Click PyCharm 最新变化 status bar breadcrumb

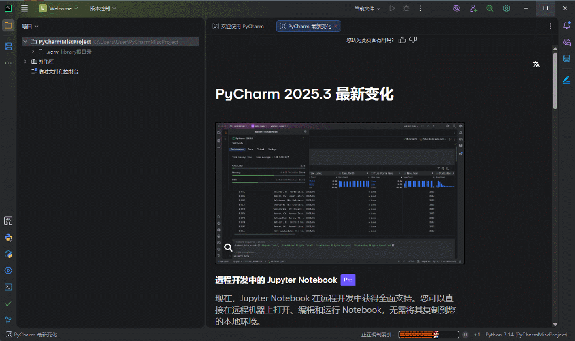tap(32, 335)
